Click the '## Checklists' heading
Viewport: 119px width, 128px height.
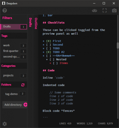54,23
